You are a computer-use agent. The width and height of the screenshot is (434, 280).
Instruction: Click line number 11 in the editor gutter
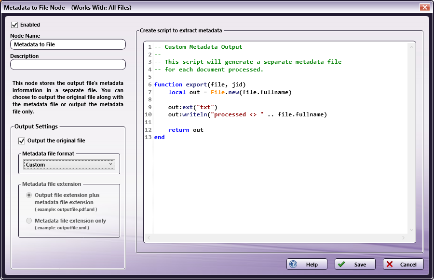point(148,122)
